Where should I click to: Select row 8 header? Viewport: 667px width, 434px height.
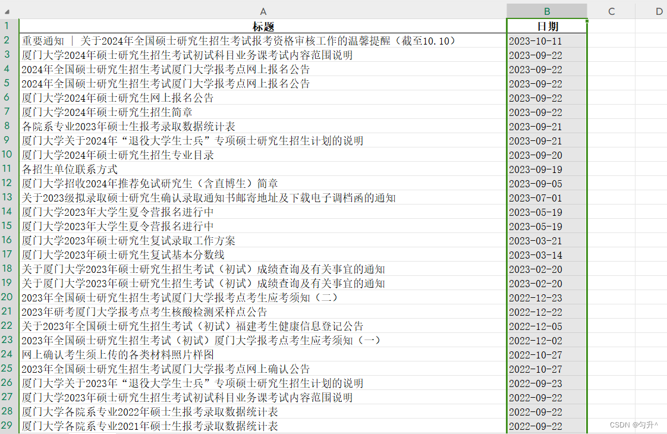pyautogui.click(x=7, y=126)
